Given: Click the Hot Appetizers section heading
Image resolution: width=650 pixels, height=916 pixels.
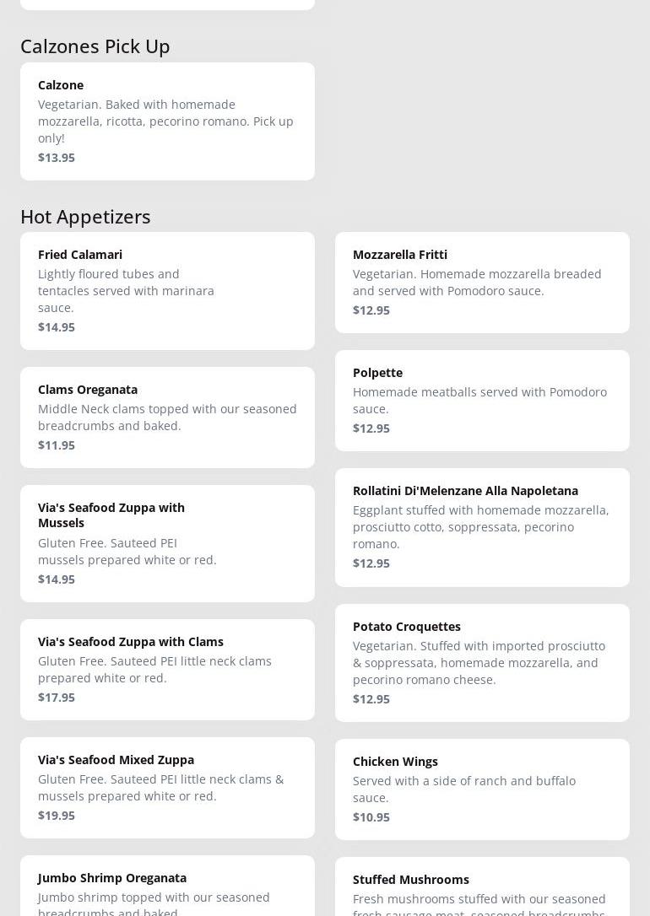Looking at the screenshot, I should 85,217.
